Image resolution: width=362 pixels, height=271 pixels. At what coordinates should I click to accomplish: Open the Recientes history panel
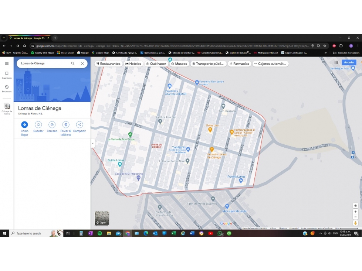[7, 89]
